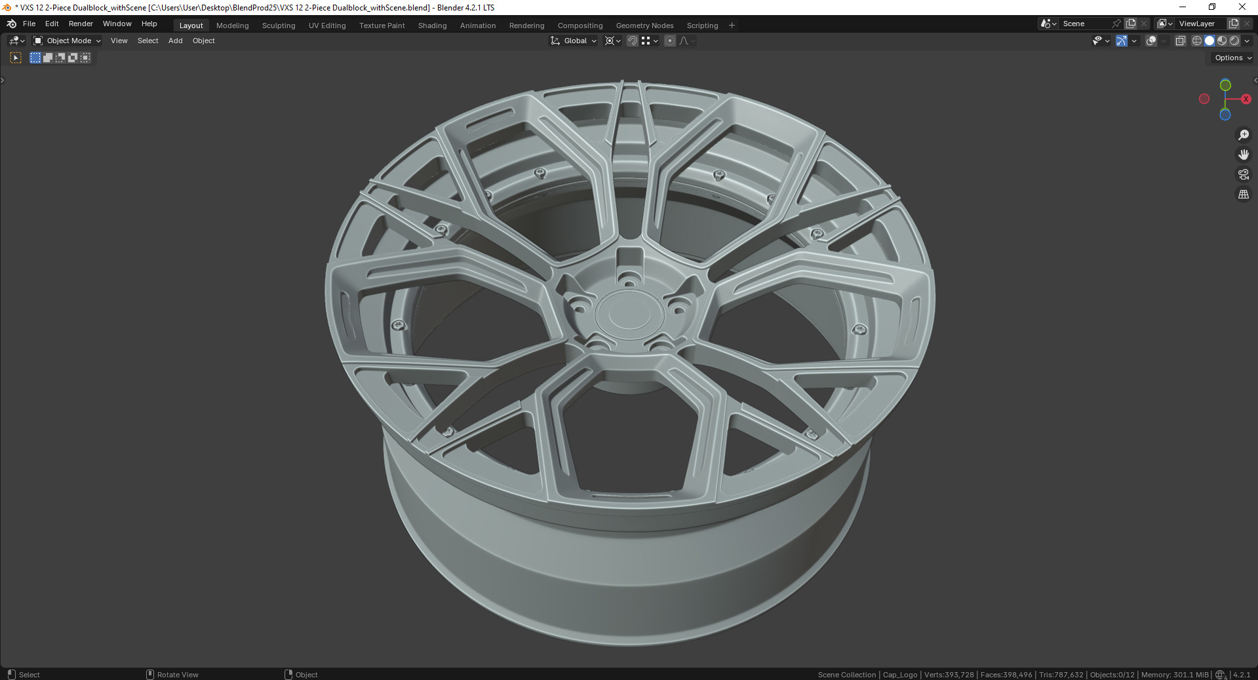Open the Help menu
Viewport: 1258px width, 680px height.
pyautogui.click(x=149, y=24)
